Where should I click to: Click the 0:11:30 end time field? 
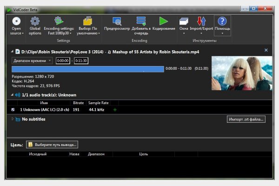(81, 61)
